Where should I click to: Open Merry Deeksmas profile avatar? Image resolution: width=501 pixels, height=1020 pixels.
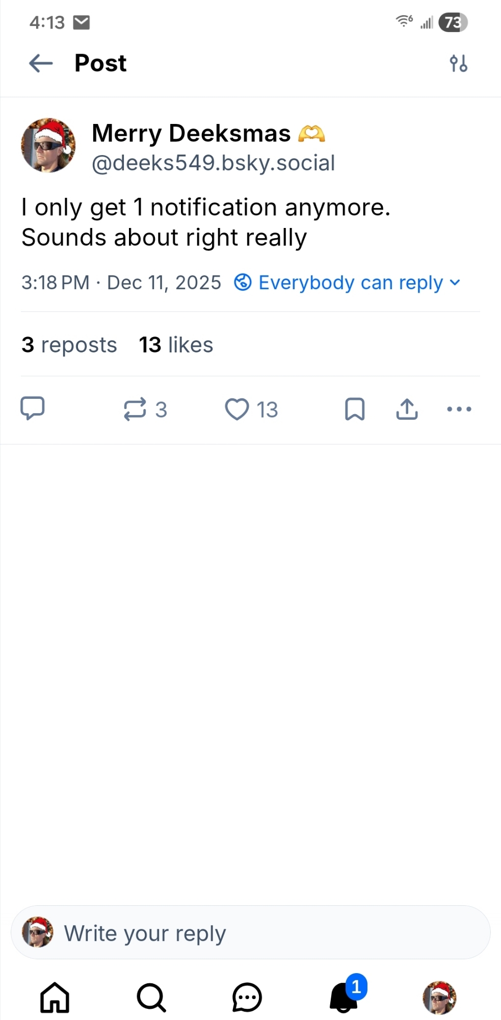48,146
